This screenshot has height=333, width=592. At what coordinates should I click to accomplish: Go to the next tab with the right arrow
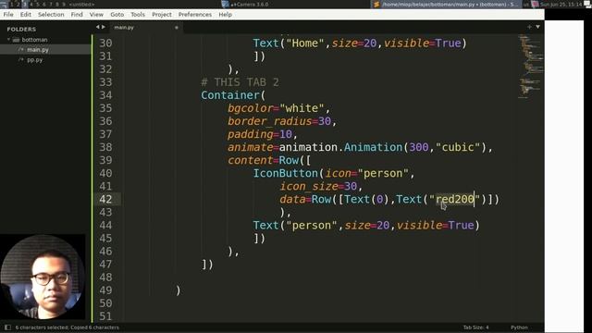coord(104,27)
